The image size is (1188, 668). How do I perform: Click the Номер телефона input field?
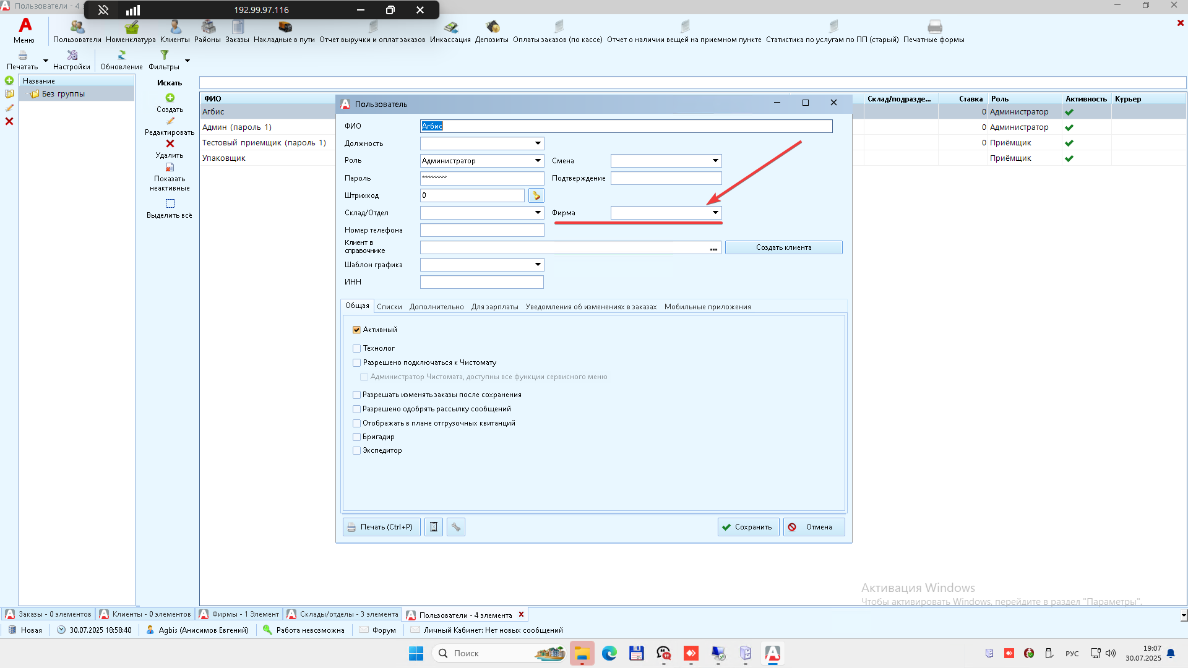click(x=482, y=230)
